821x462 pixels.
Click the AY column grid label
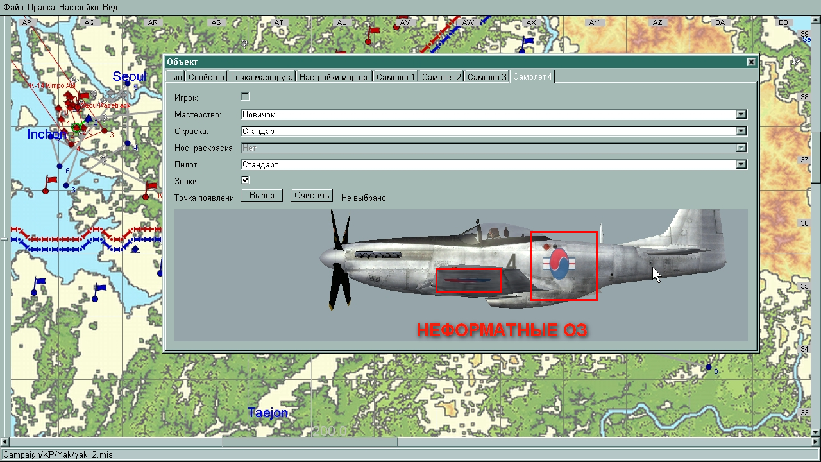(x=594, y=22)
